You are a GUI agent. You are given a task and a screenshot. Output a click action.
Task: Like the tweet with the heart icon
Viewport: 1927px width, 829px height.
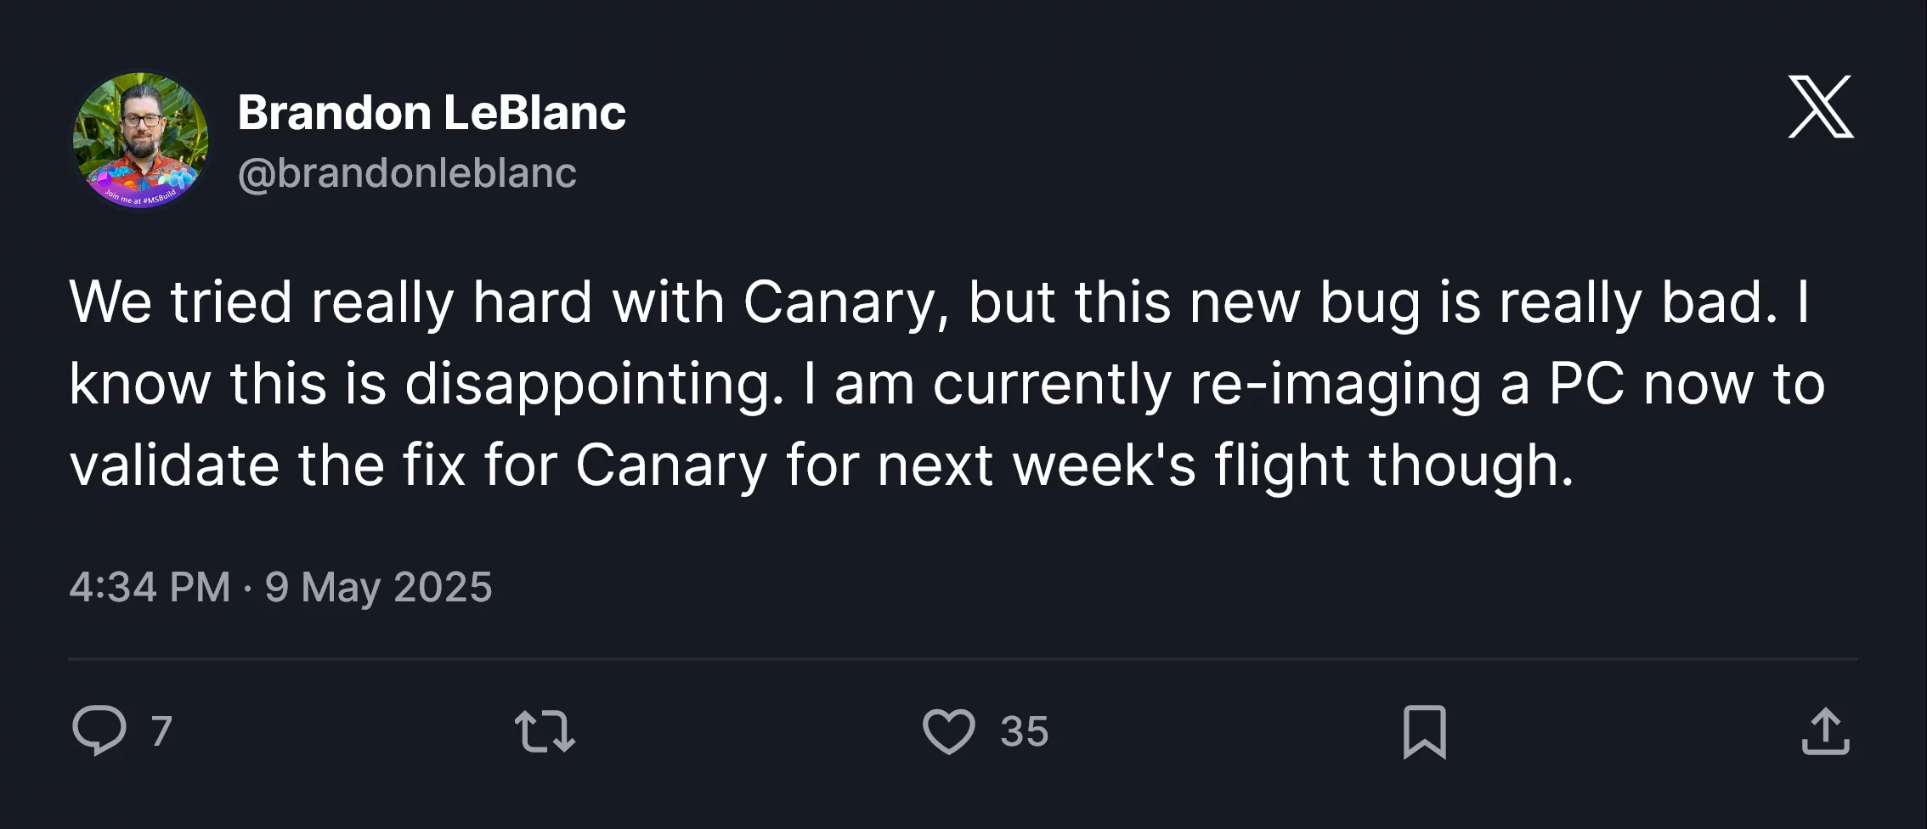coord(948,731)
